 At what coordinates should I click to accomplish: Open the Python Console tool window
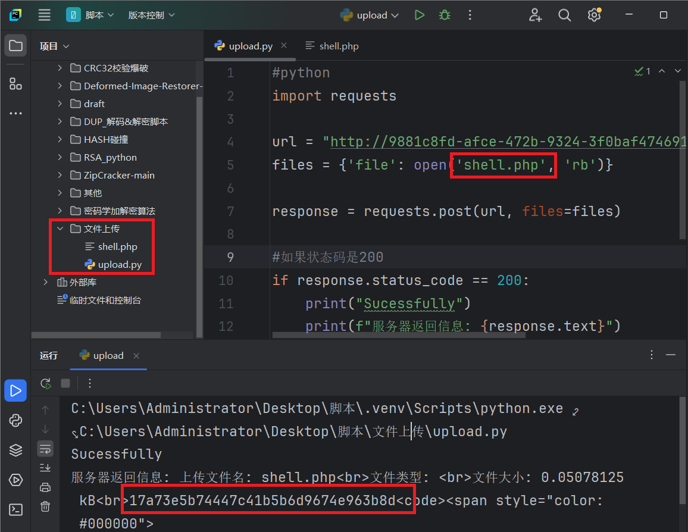[16, 420]
